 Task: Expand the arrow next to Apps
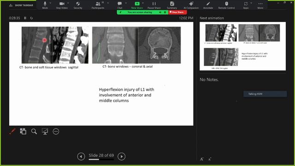pos(251,3)
